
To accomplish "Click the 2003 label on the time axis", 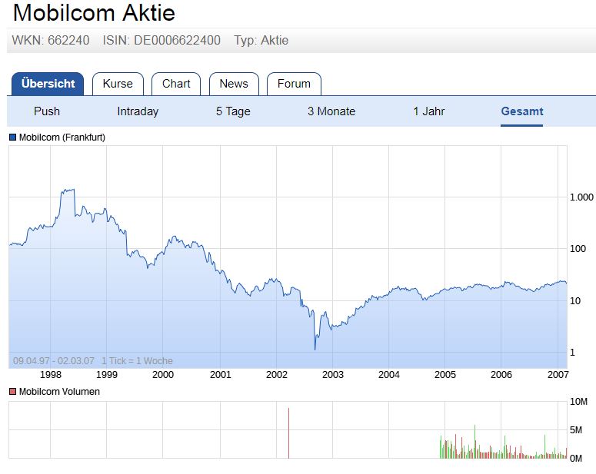I will [332, 375].
